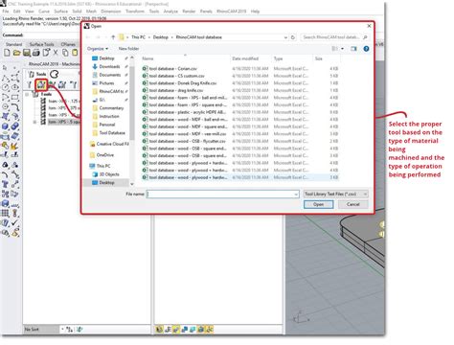Viewport: 454px width, 345px height.
Task: Click the blue Help icon in Open dialog
Action: click(366, 49)
